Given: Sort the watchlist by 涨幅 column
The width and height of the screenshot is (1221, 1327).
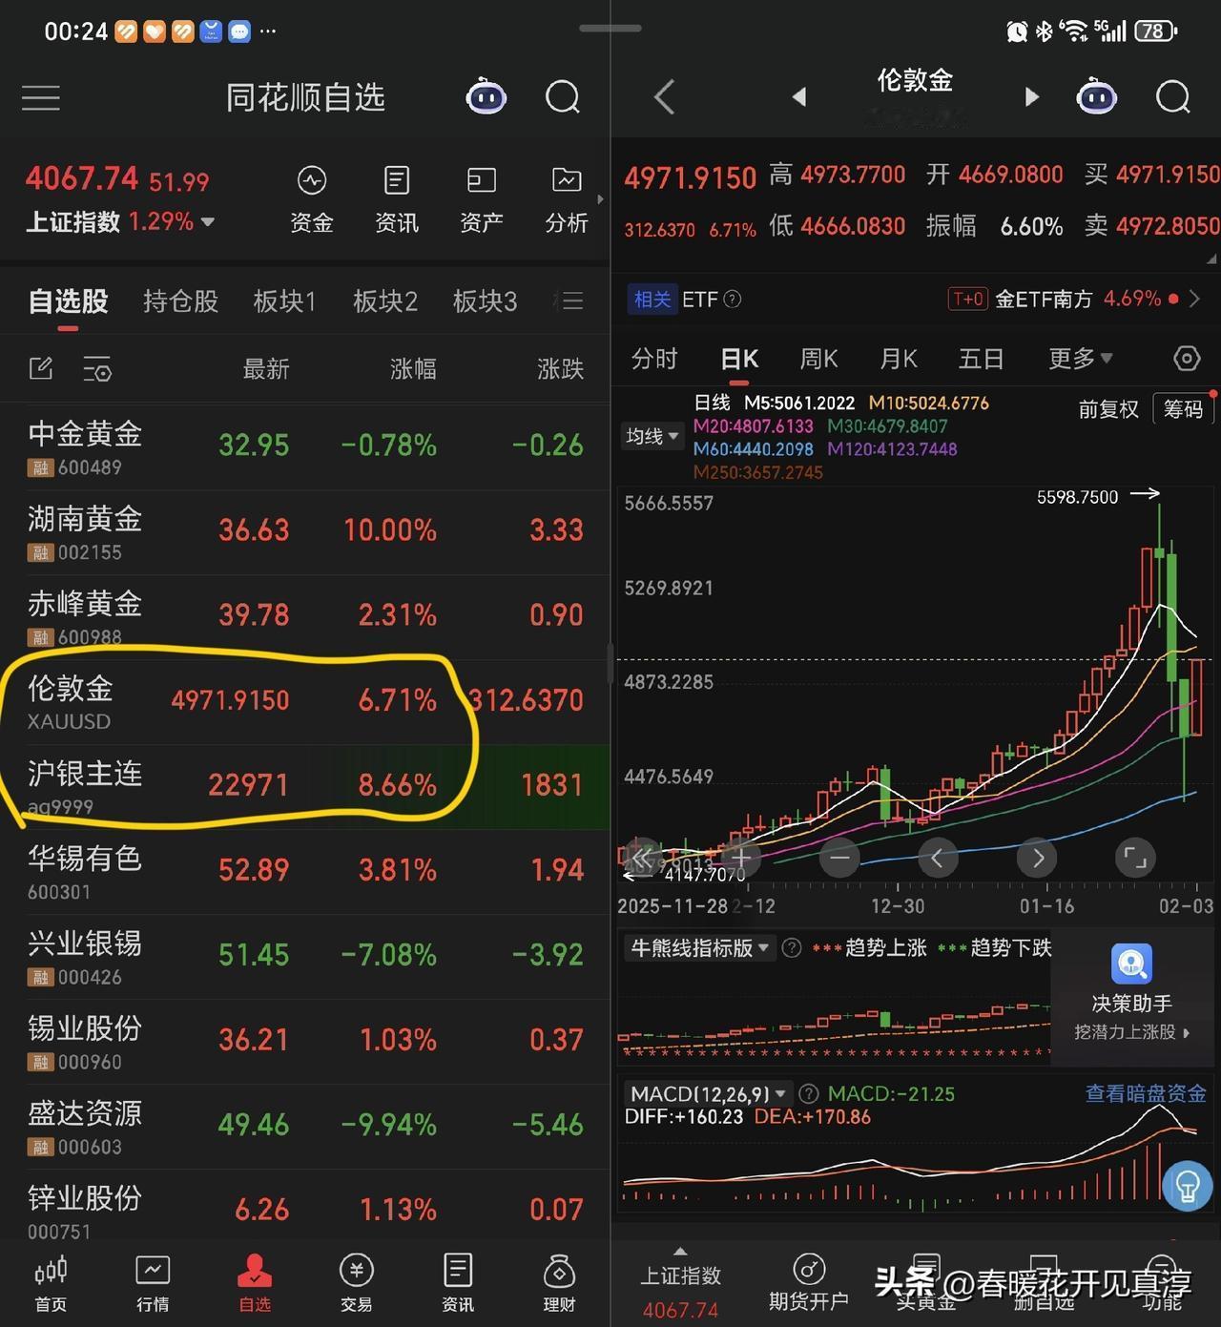Looking at the screenshot, I should (413, 369).
